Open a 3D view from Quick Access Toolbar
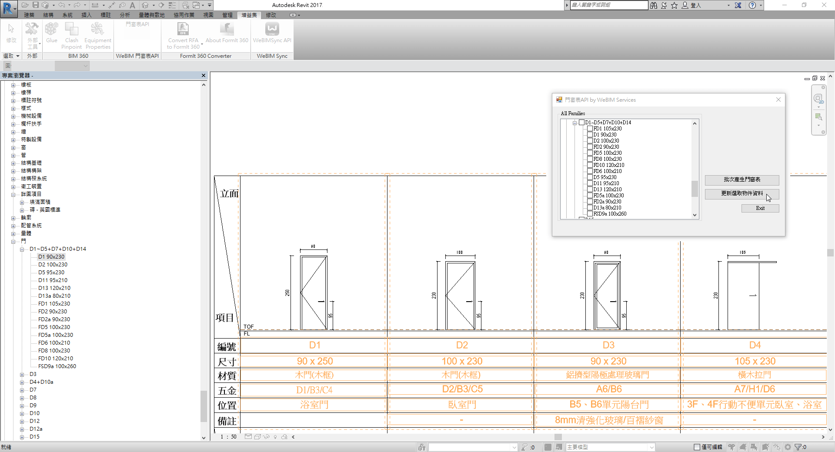This screenshot has width=835, height=452. 146,5
